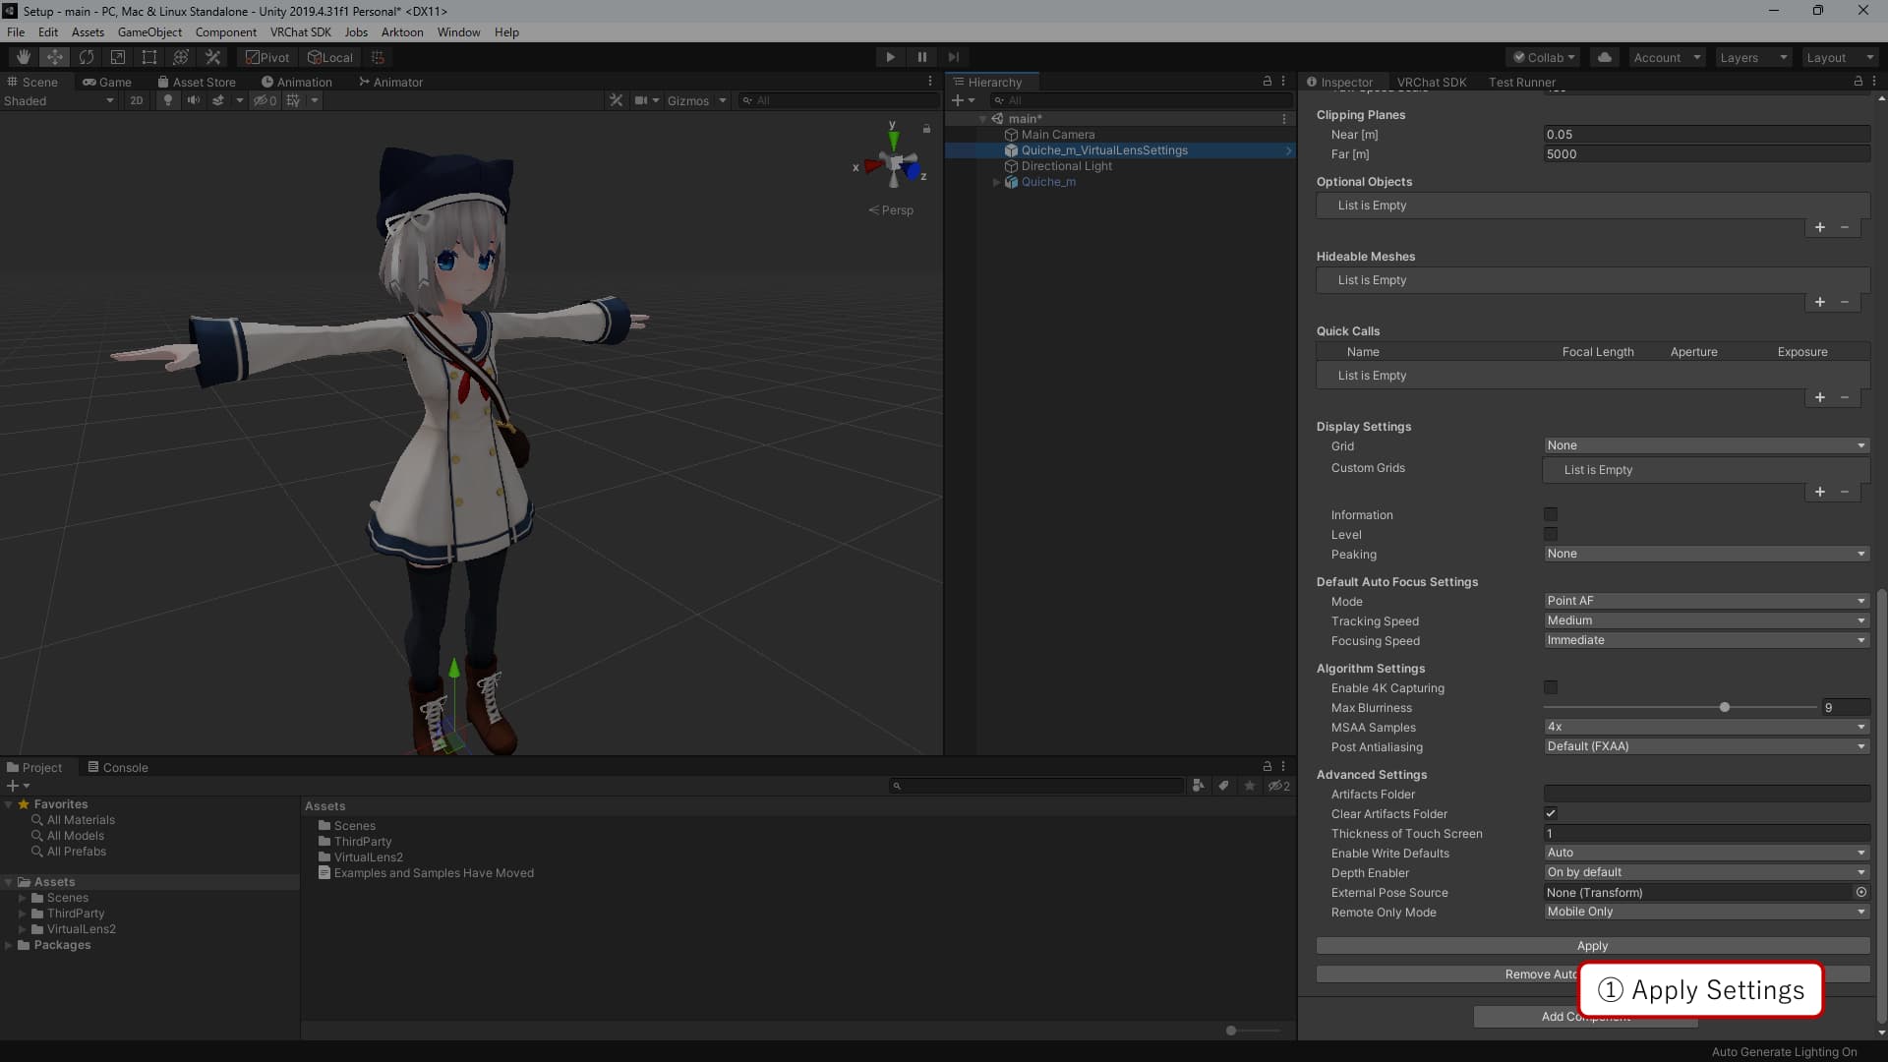Open Focusing Speed dropdown

[1706, 640]
